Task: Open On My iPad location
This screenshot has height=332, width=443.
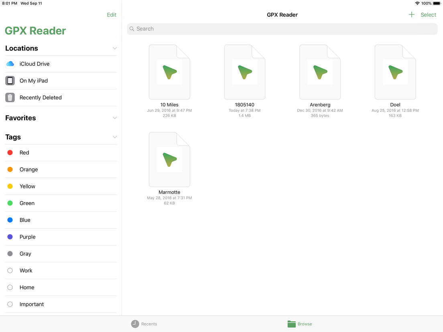Action: pos(61,81)
